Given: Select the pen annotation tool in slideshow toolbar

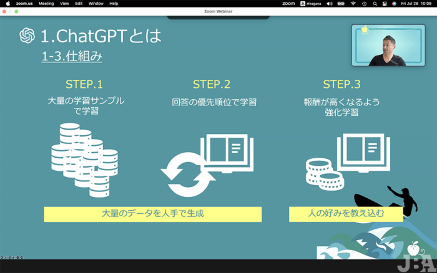Looking at the screenshot, I should 6,257.
